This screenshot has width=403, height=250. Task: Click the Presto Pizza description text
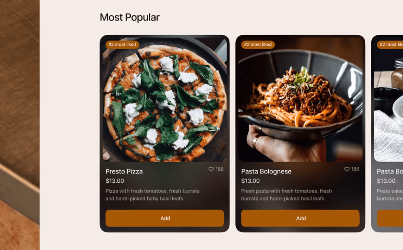click(152, 195)
